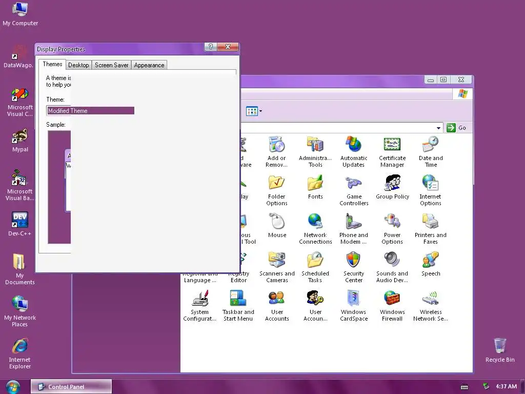Click the Control Panel taskbar button
The image size is (525, 394).
tap(71, 387)
